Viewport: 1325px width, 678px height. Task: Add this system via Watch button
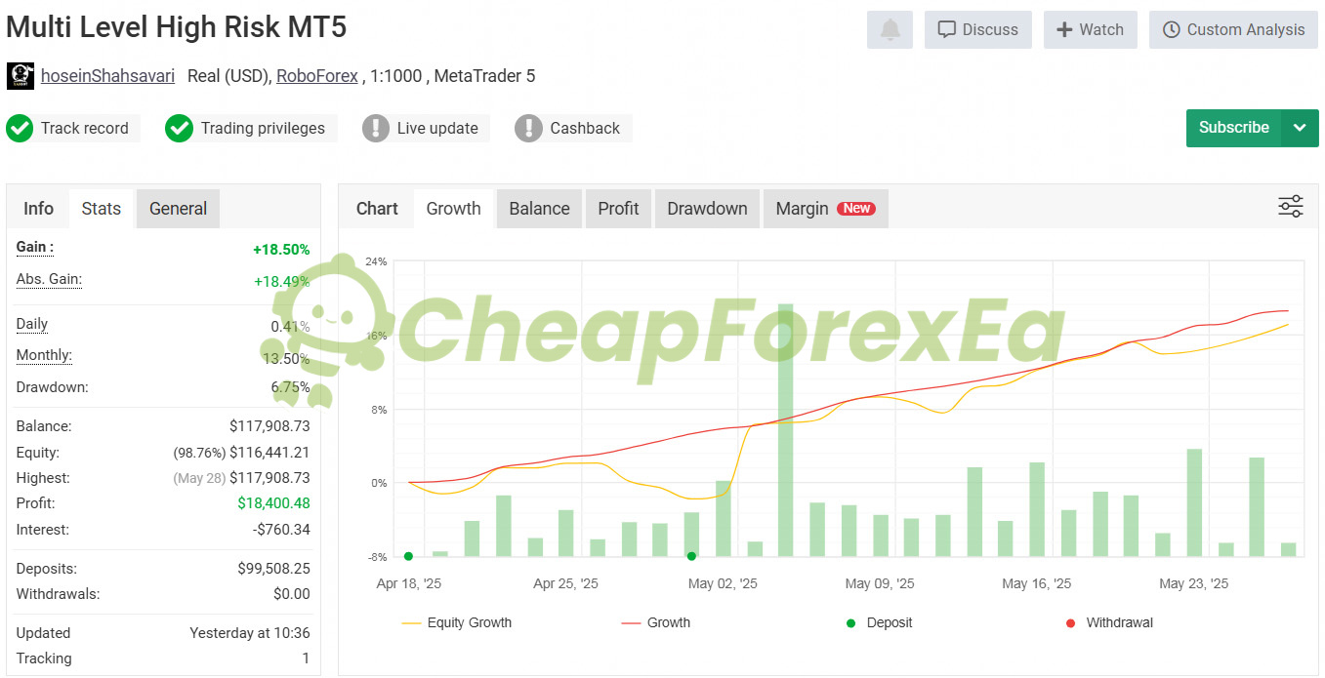pyautogui.click(x=1091, y=29)
